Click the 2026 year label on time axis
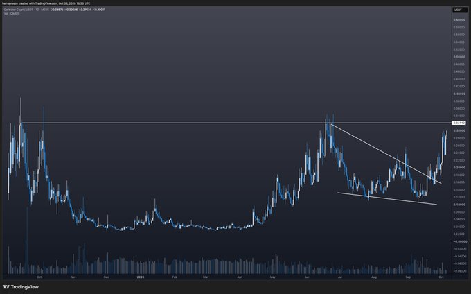This screenshot has height=294, width=471. click(141, 277)
